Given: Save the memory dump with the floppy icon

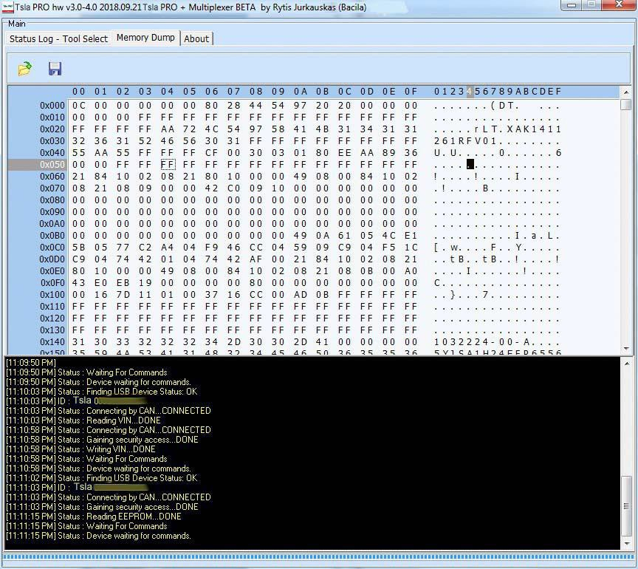Looking at the screenshot, I should point(55,69).
